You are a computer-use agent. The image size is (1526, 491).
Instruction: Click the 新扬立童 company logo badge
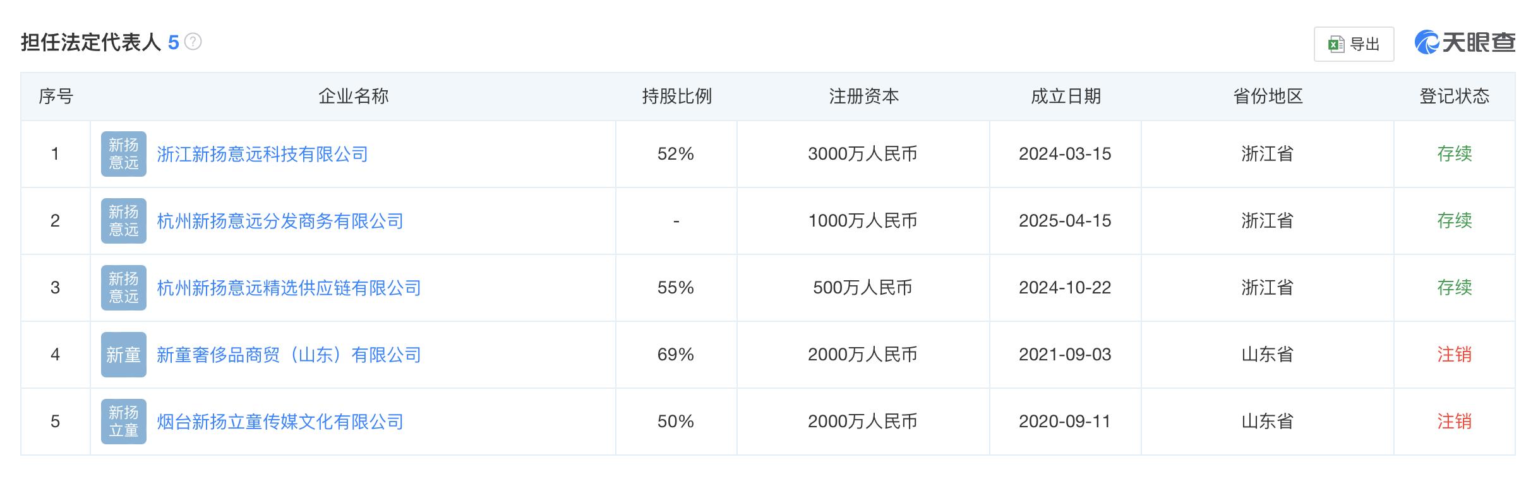click(124, 422)
